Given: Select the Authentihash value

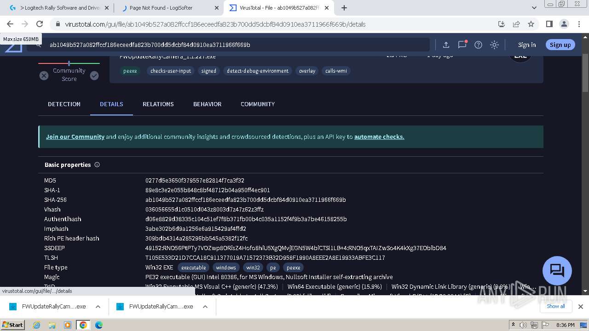Looking at the screenshot, I should tap(246, 219).
